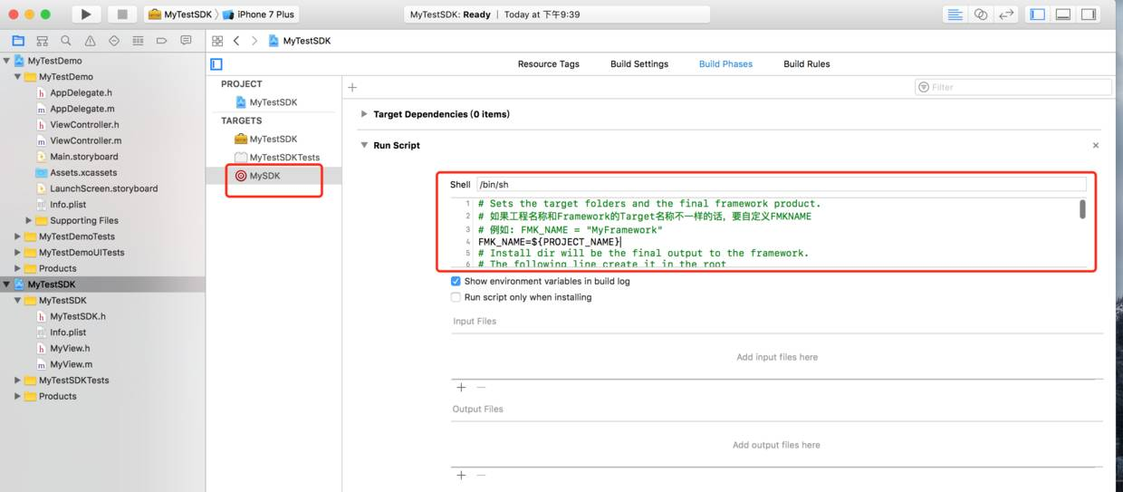
Task: Open MyView.m file
Action: (71, 364)
